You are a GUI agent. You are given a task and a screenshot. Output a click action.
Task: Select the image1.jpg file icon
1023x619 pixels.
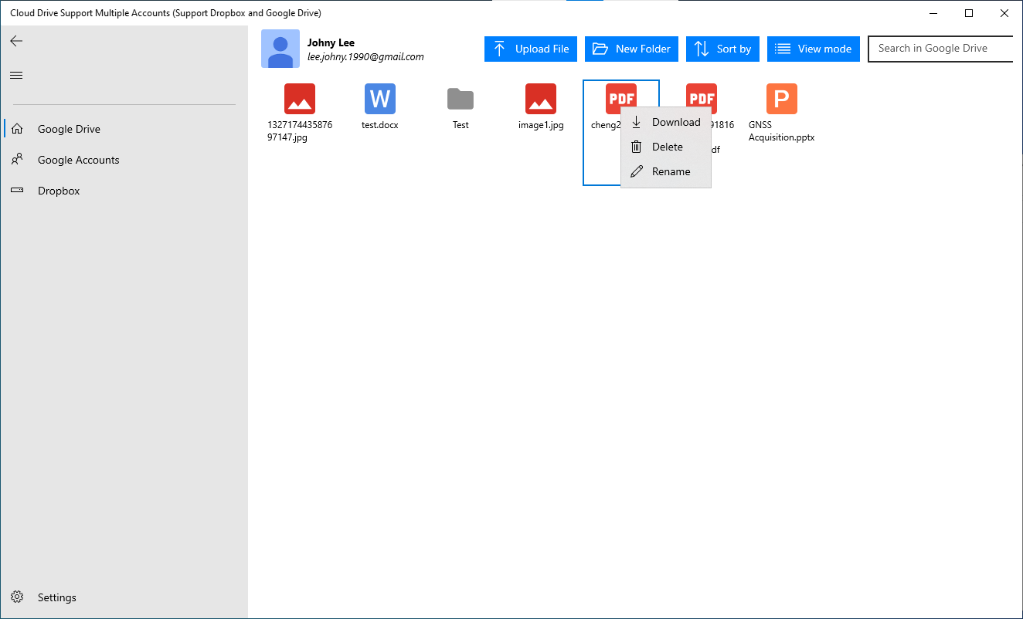click(x=541, y=99)
